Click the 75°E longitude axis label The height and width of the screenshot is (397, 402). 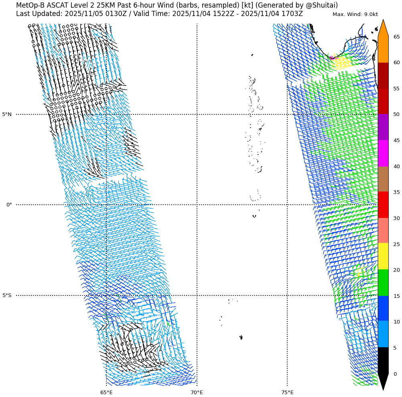pos(287,392)
